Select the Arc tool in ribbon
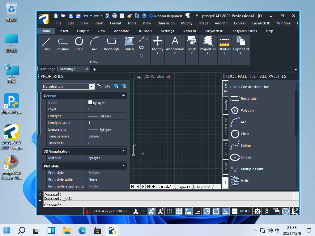Viewport: 315px width, 236px height. tap(94, 44)
